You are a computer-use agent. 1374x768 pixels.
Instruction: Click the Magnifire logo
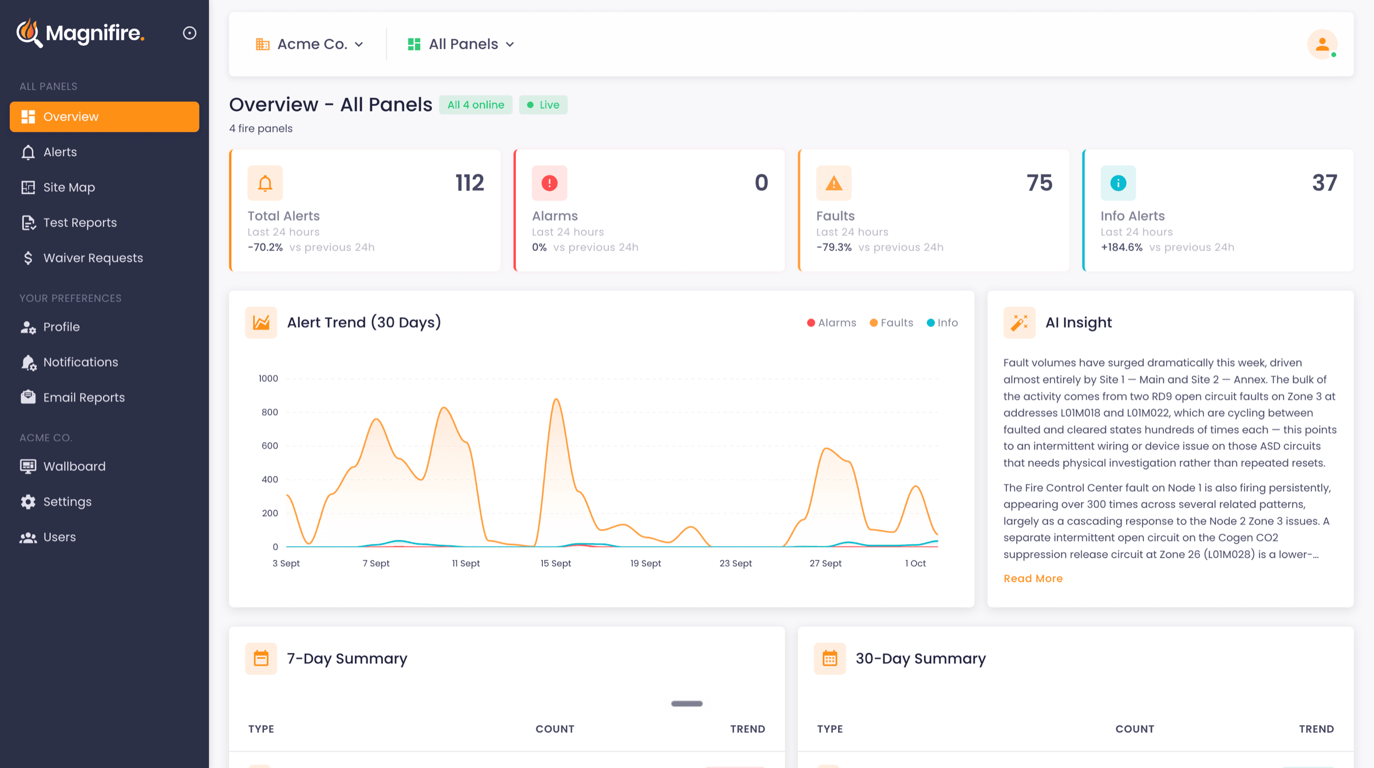81,33
